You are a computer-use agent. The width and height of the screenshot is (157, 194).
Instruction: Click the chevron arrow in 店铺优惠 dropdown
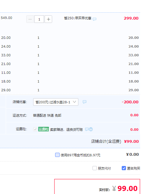(x=74, y=102)
